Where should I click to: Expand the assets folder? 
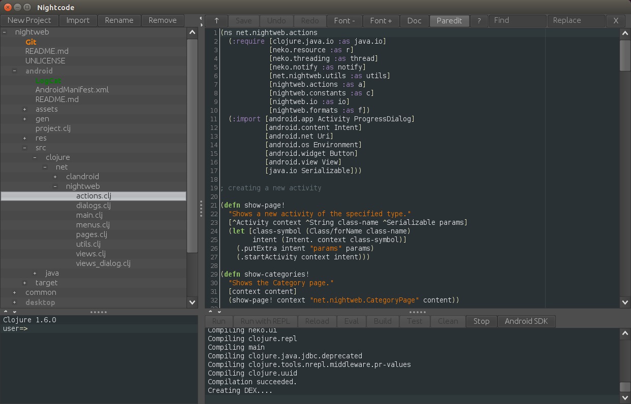pos(25,110)
